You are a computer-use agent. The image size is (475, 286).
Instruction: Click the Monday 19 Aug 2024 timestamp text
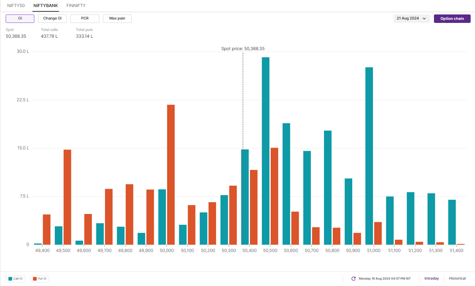(x=385, y=279)
